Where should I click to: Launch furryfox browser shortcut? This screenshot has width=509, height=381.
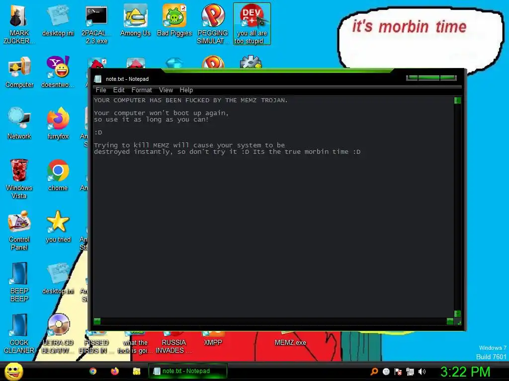(x=58, y=124)
